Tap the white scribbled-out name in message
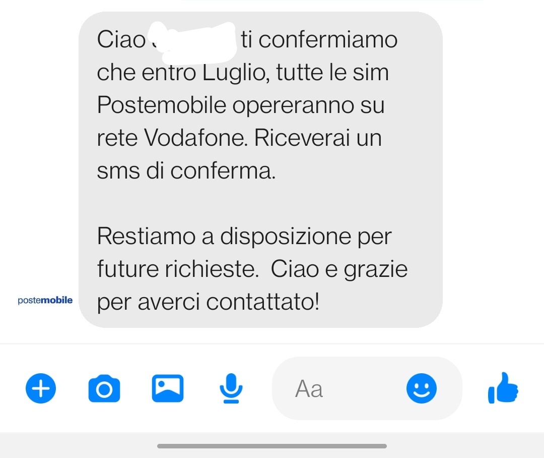544x458 pixels. point(192,42)
